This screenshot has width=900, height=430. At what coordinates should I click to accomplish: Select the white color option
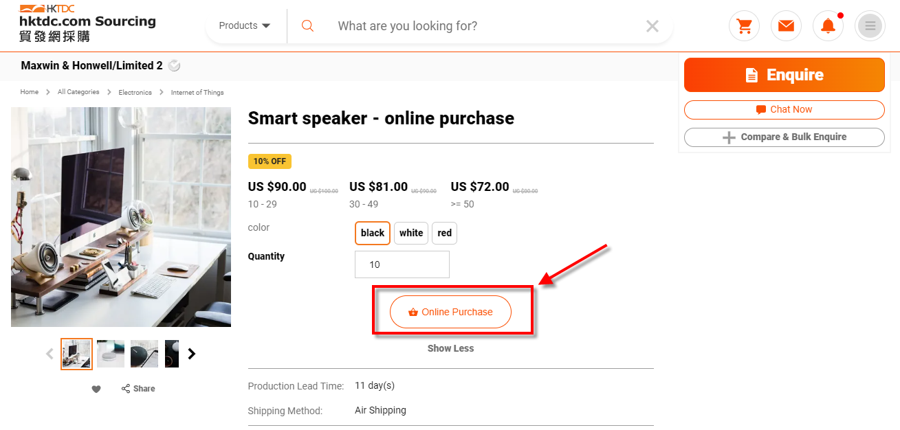tap(411, 233)
